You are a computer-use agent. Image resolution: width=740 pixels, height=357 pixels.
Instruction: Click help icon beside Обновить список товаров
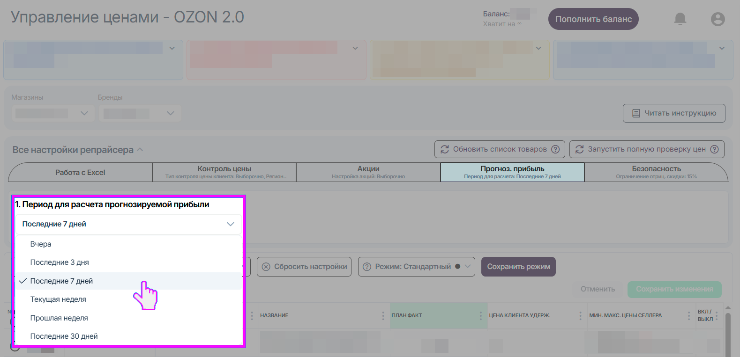coord(555,149)
